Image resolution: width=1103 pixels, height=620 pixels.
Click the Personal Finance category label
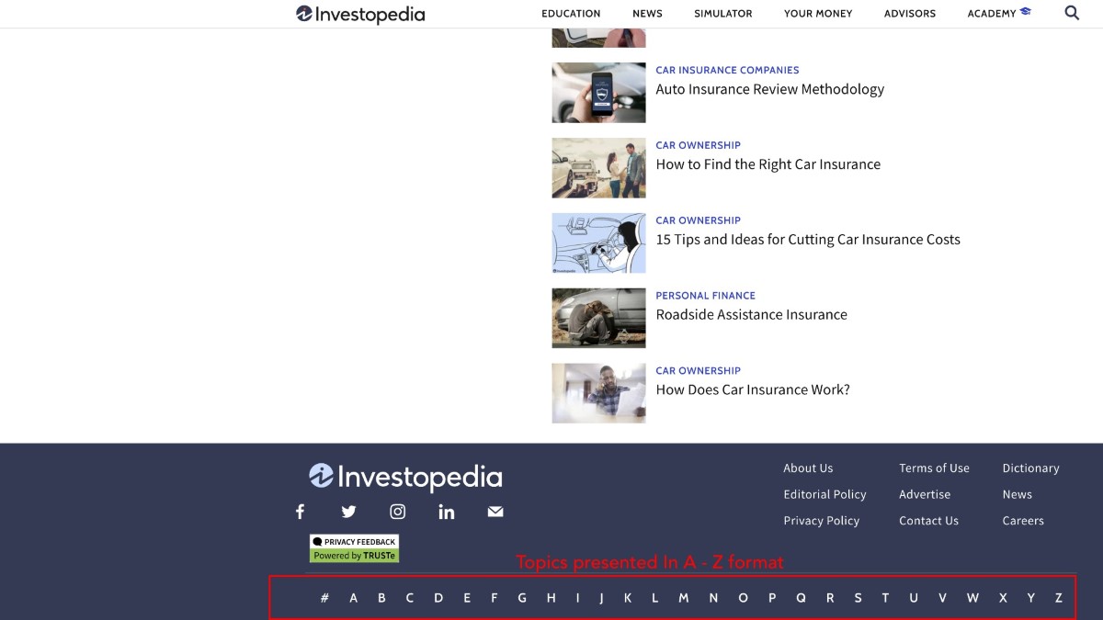coord(705,296)
